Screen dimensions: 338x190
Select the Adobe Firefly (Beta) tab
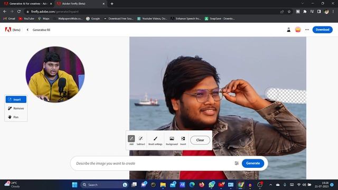(80, 4)
